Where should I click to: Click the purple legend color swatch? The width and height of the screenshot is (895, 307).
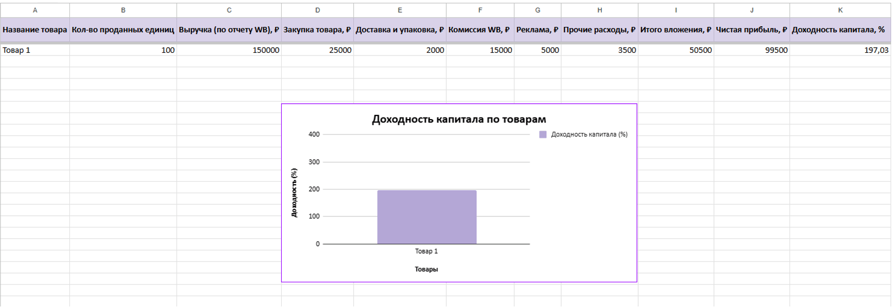(543, 134)
